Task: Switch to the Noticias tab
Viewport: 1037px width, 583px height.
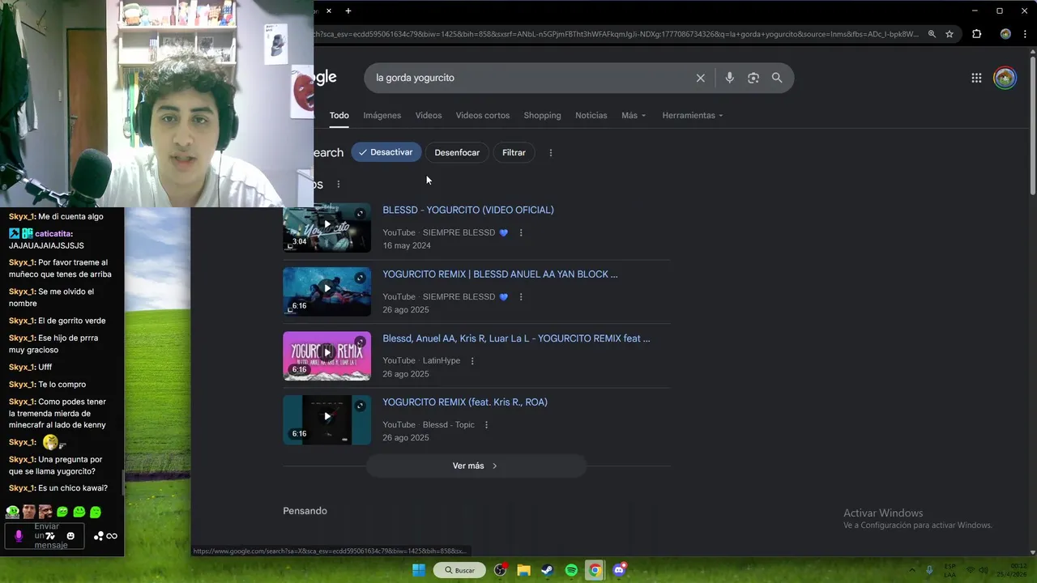Action: (x=591, y=116)
